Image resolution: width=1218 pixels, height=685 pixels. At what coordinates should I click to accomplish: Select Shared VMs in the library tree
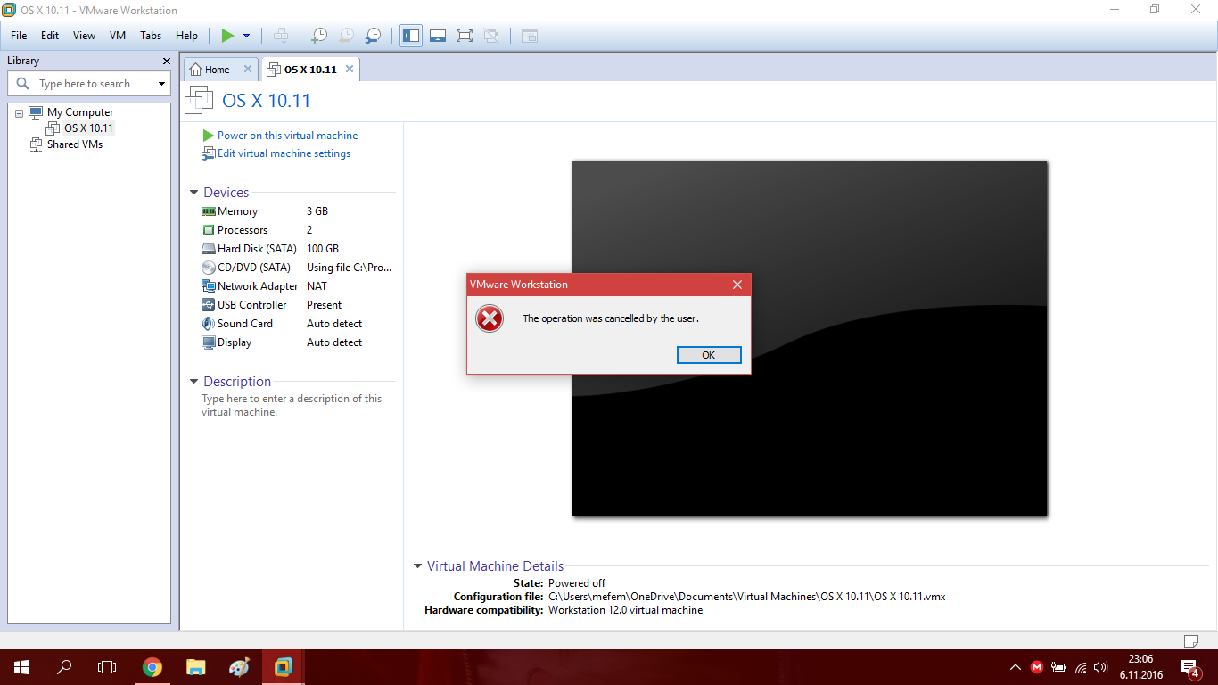[74, 144]
